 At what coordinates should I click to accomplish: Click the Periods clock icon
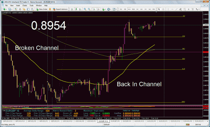coord(108,9)
